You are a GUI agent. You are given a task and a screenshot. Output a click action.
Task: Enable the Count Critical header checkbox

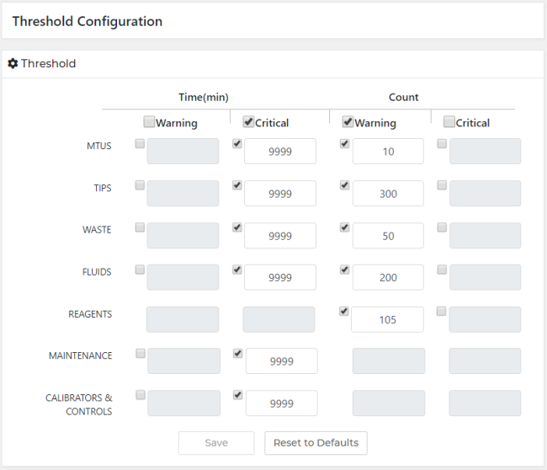click(449, 122)
